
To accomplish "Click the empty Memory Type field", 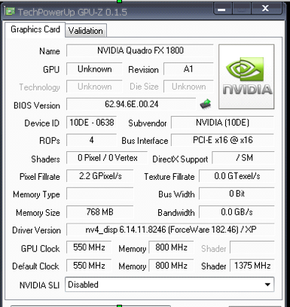I will coord(100,193).
